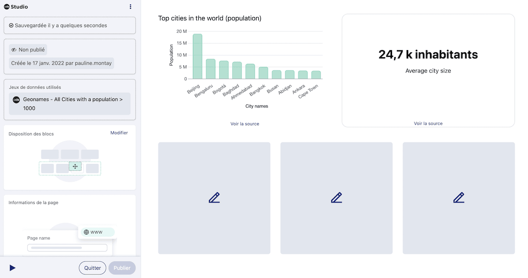This screenshot has width=528, height=278.
Task: Click the pencil icon in the right empty block
Action: click(x=458, y=198)
